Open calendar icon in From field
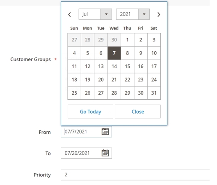217x185 pixels. point(105,131)
